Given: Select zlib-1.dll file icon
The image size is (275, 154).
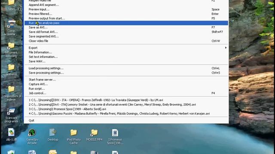Looking at the screenshot, I should (11, 135).
